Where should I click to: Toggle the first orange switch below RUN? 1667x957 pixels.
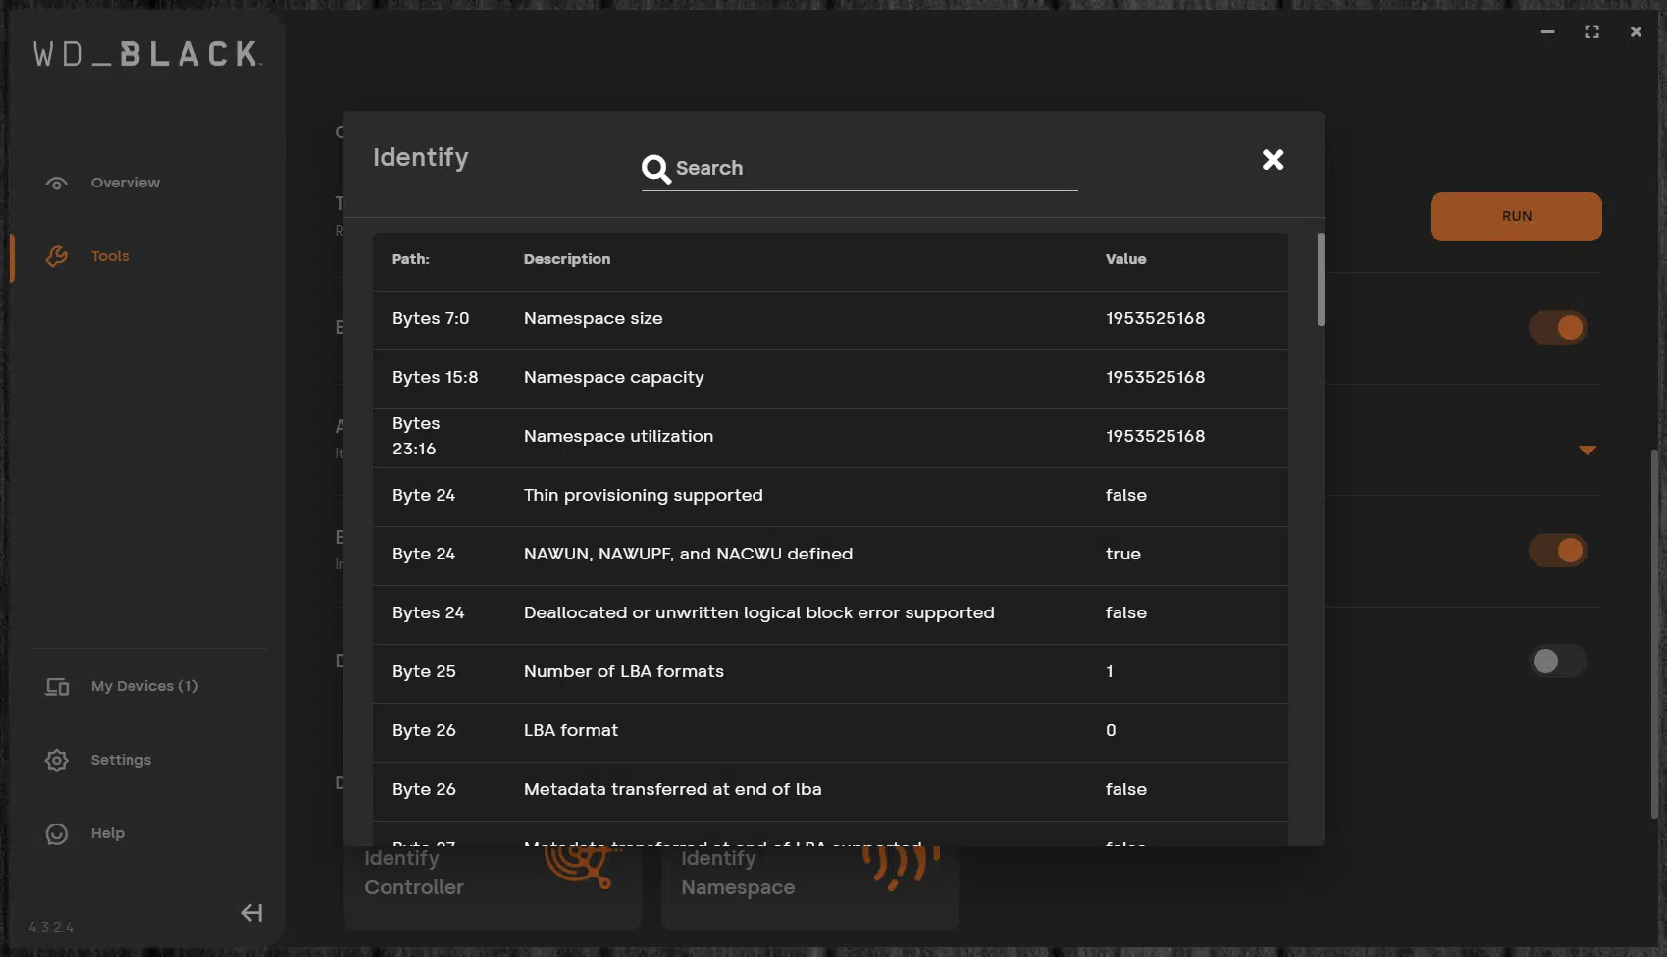1557,328
